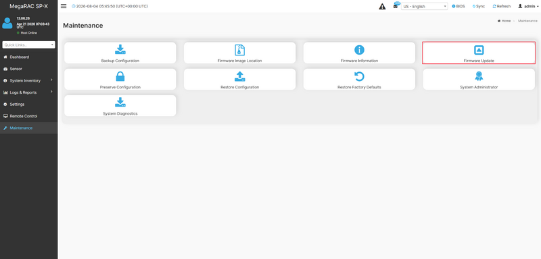541x259 pixels.
Task: Open the Preserve Configuration lock tile
Action: coord(120,80)
